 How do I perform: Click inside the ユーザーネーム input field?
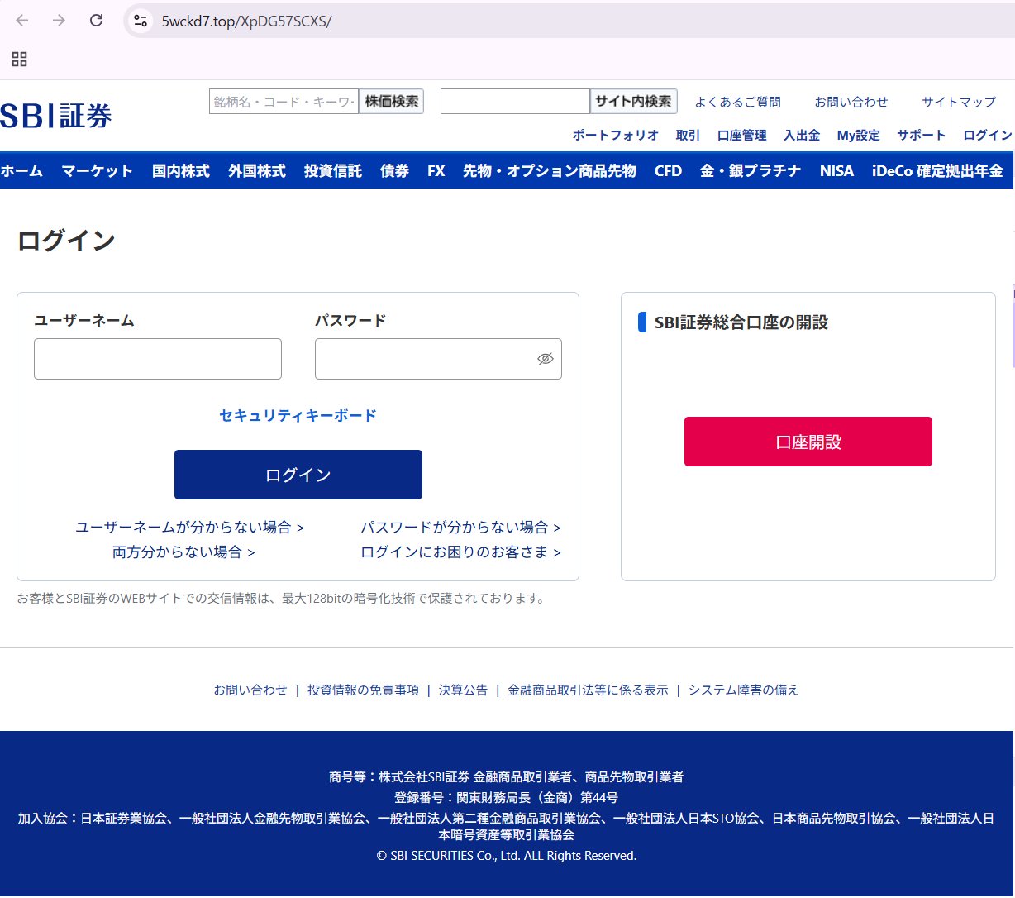click(157, 358)
